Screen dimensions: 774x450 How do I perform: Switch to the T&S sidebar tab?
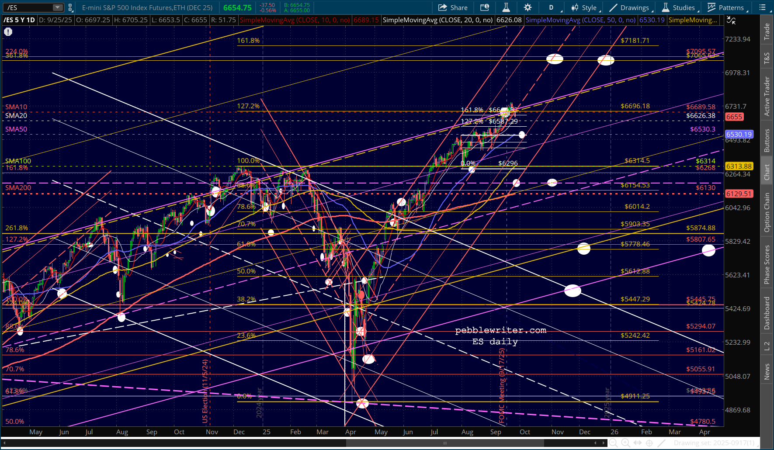(767, 58)
